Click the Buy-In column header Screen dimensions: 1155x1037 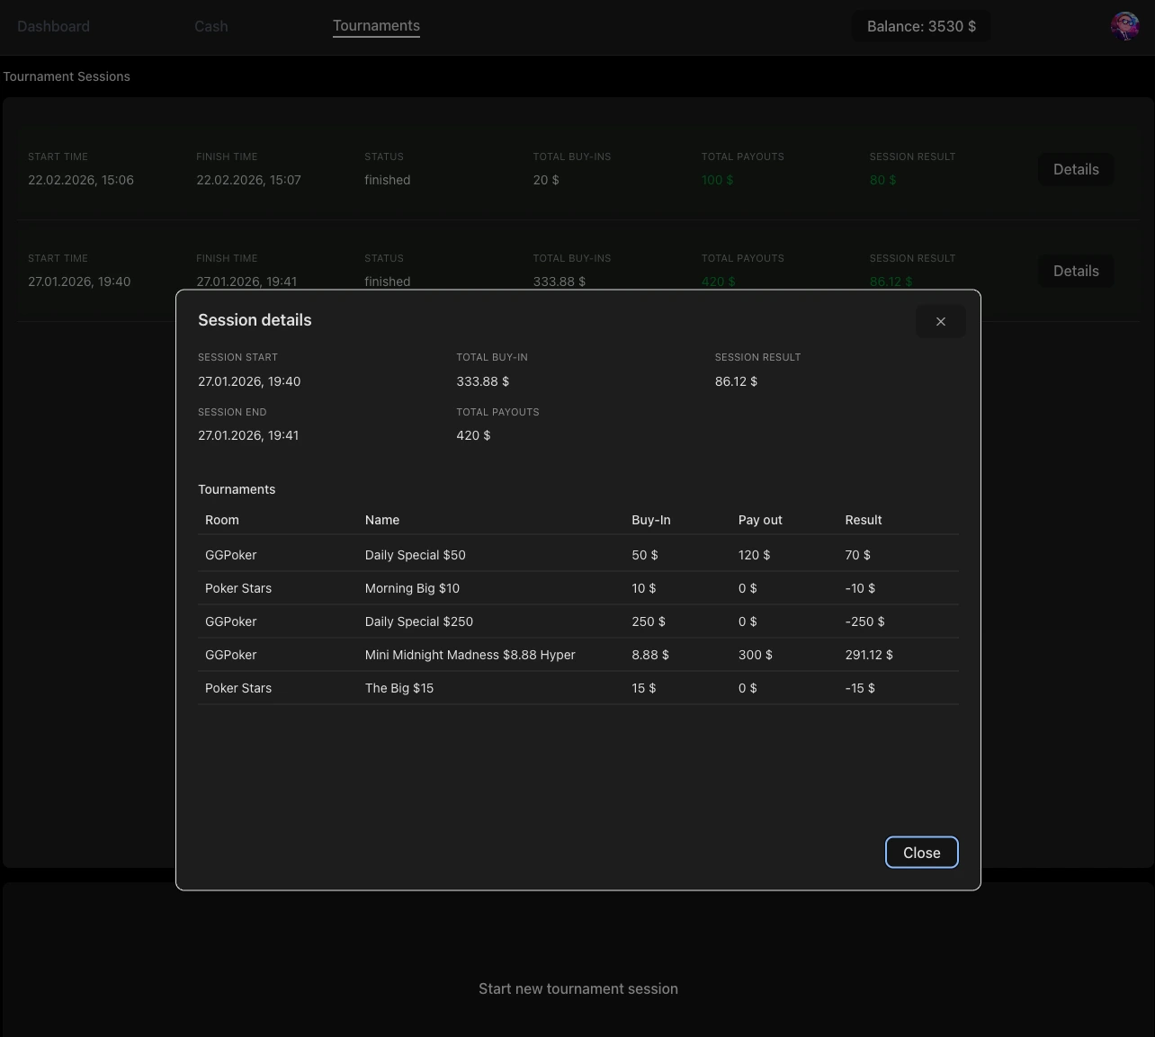click(x=651, y=520)
